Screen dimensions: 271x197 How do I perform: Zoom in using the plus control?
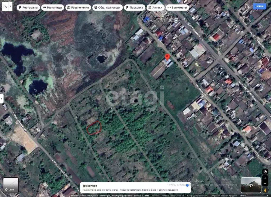tap(265, 178)
